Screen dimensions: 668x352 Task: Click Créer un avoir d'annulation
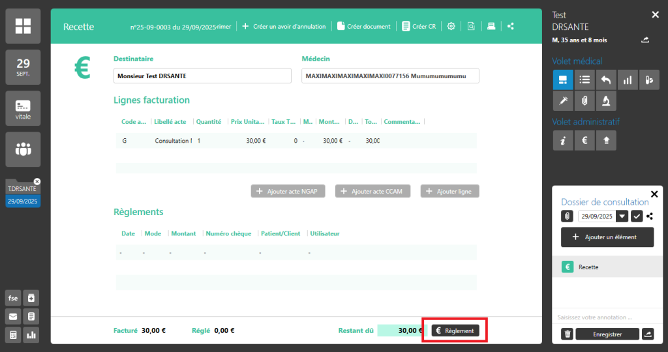click(x=284, y=26)
